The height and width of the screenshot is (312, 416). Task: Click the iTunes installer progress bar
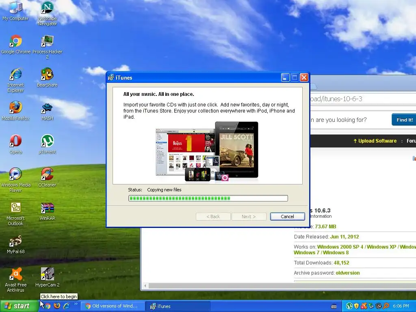coord(208,198)
